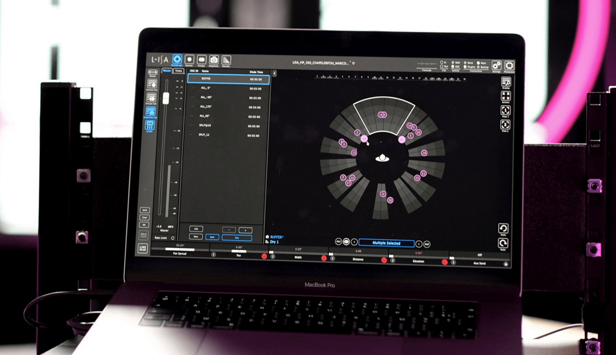The width and height of the screenshot is (616, 355).
Task: Toggle the red Pan snapshot-safe dot
Action: (x=264, y=256)
